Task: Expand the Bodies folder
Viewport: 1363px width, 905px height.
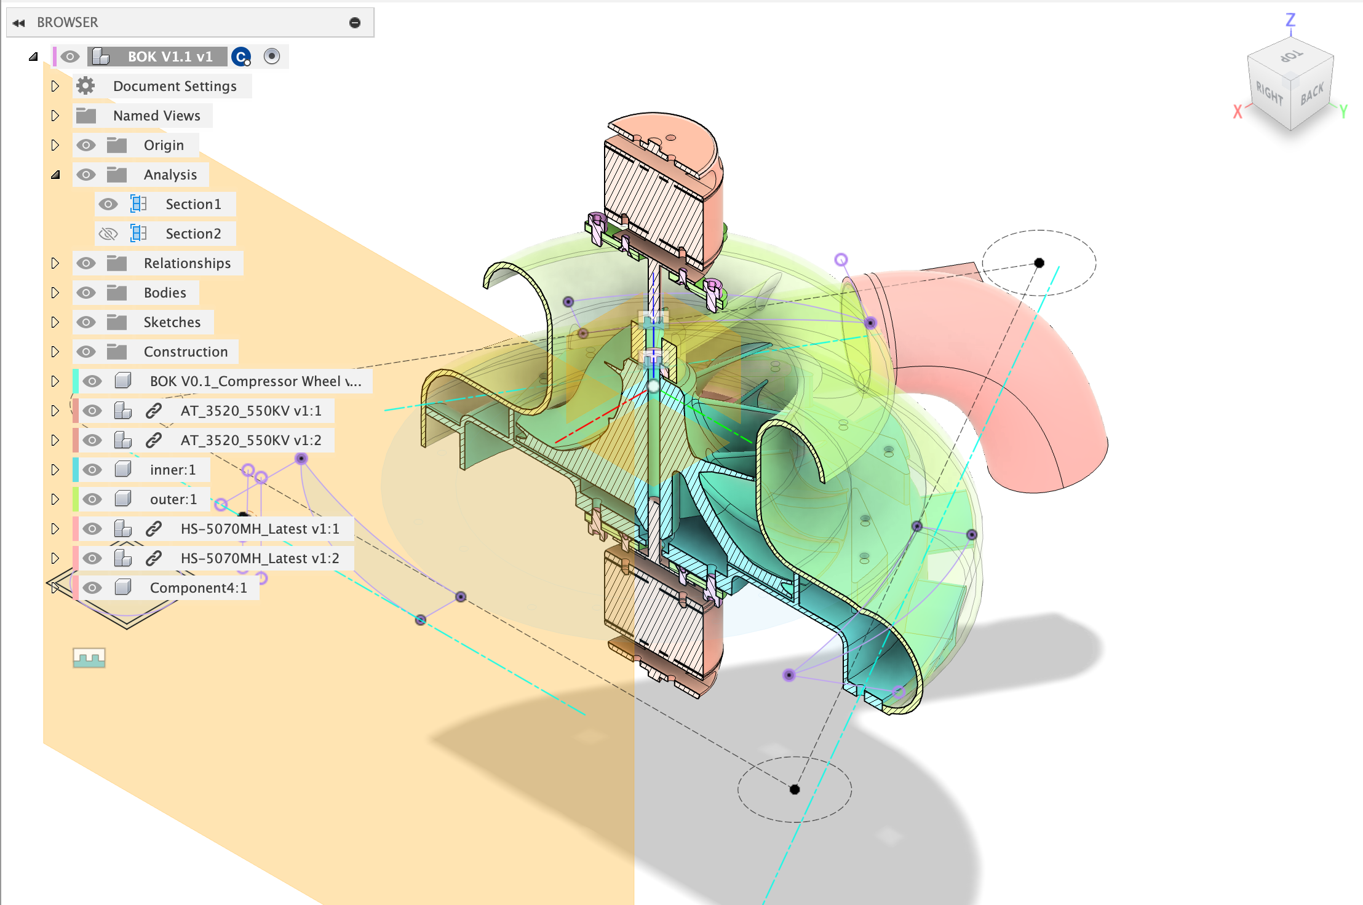Action: pos(55,293)
